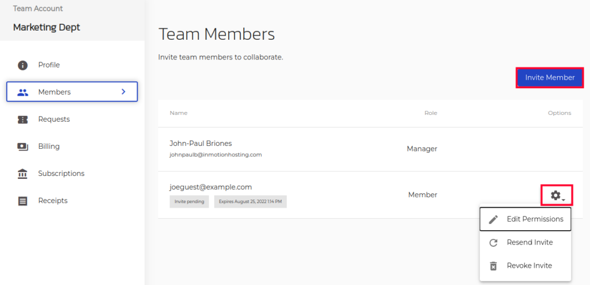Click the Subscriptions bank icon

23,174
